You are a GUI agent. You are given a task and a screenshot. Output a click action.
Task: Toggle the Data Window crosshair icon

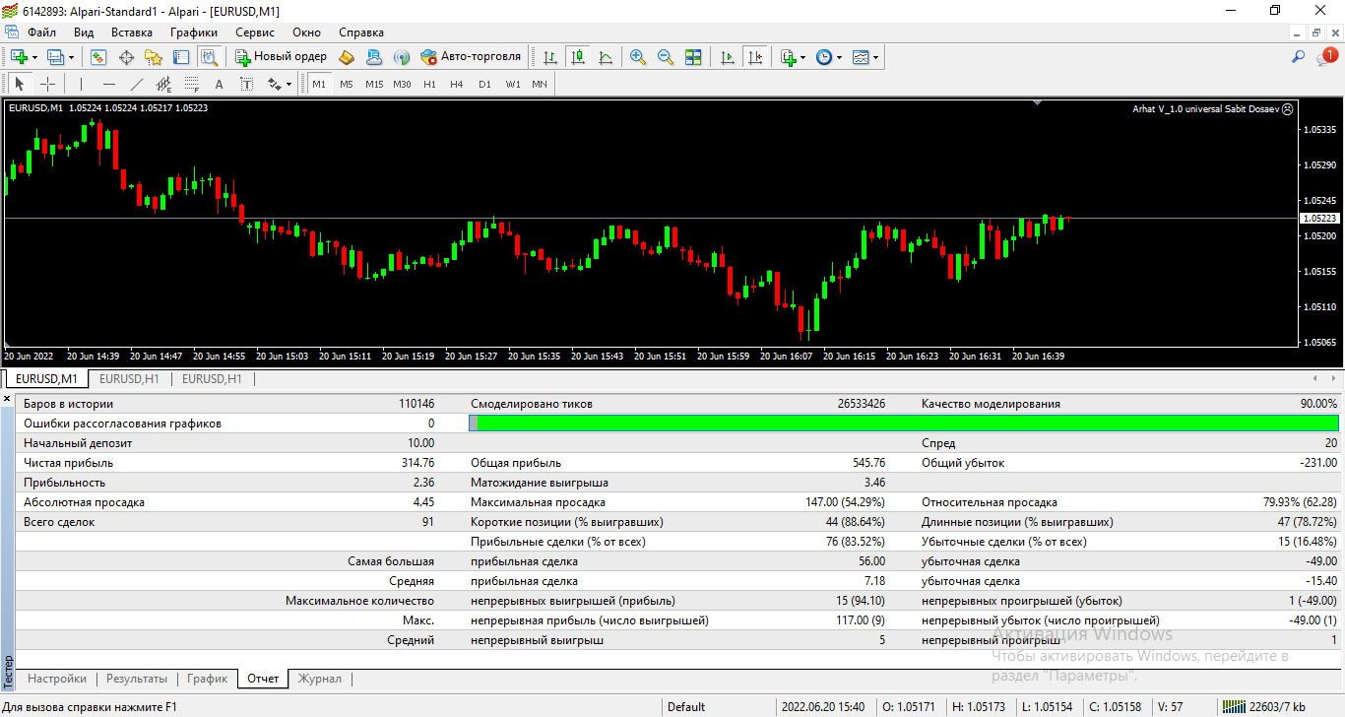coord(126,57)
